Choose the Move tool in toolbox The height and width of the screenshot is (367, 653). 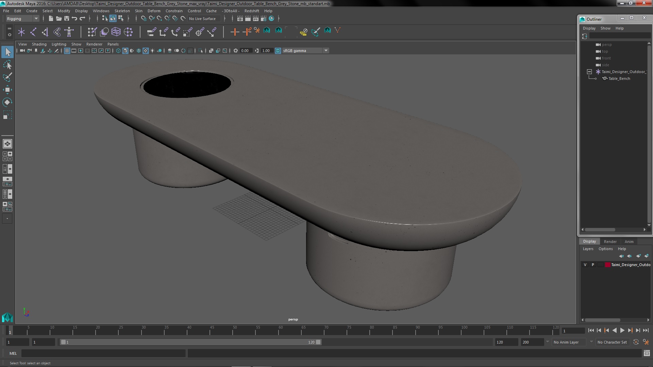[7, 90]
